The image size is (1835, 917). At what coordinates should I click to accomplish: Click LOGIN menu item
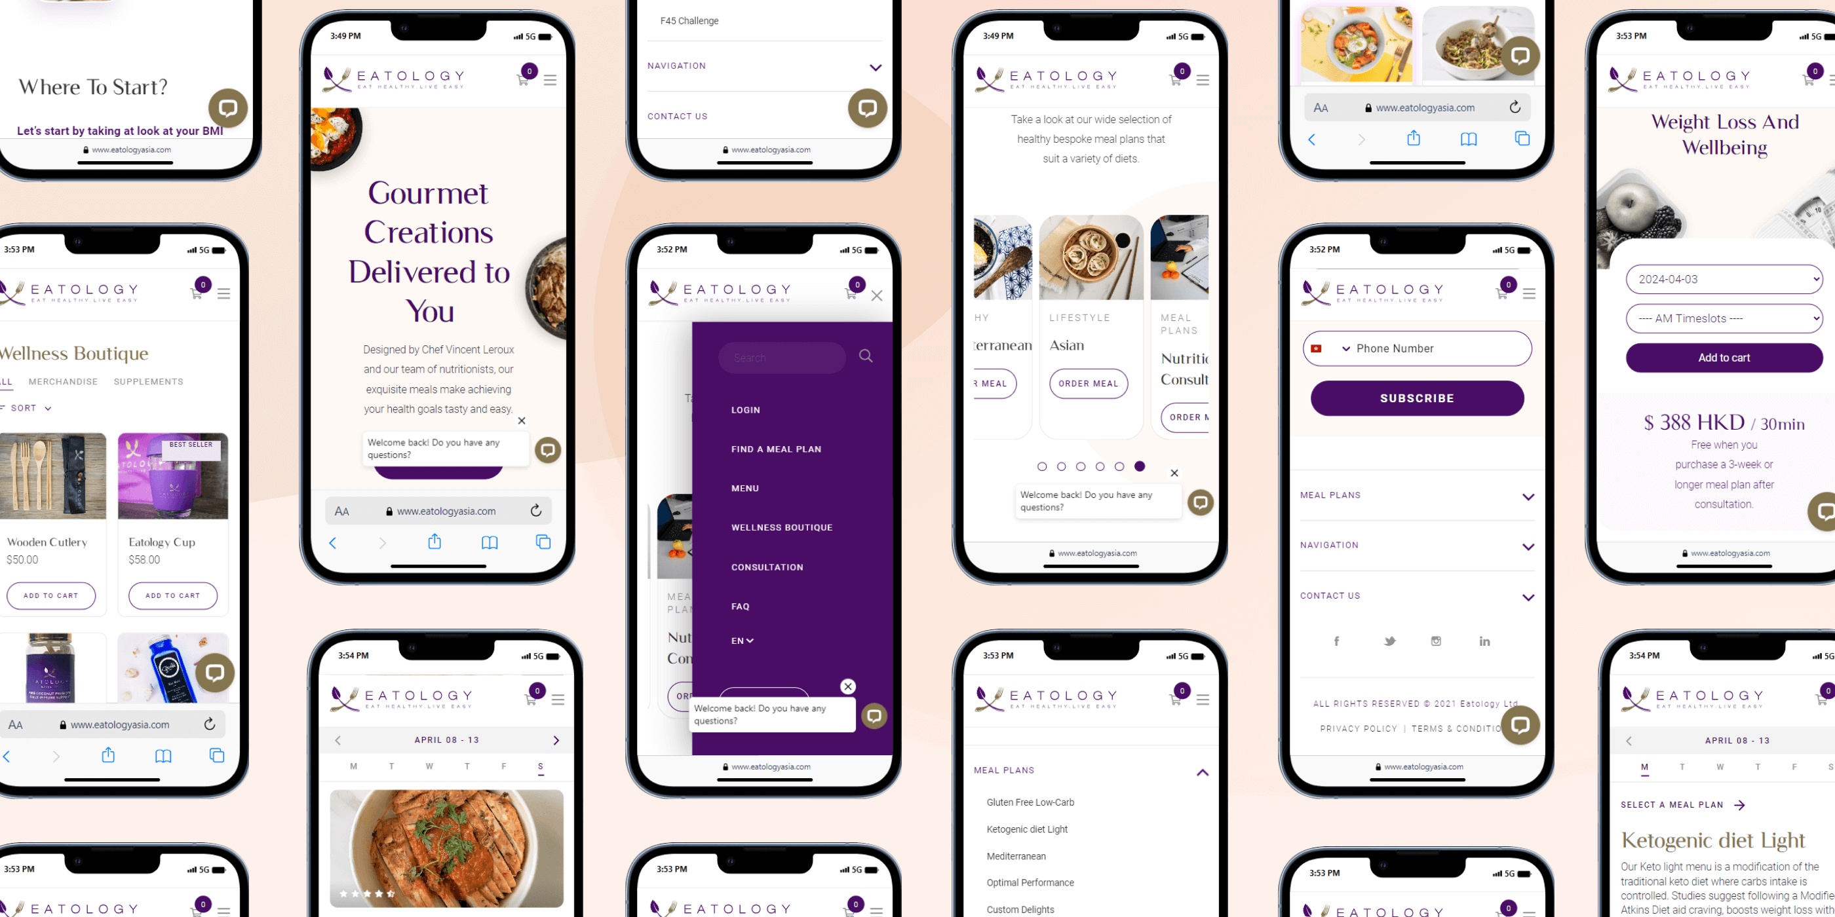pos(744,411)
